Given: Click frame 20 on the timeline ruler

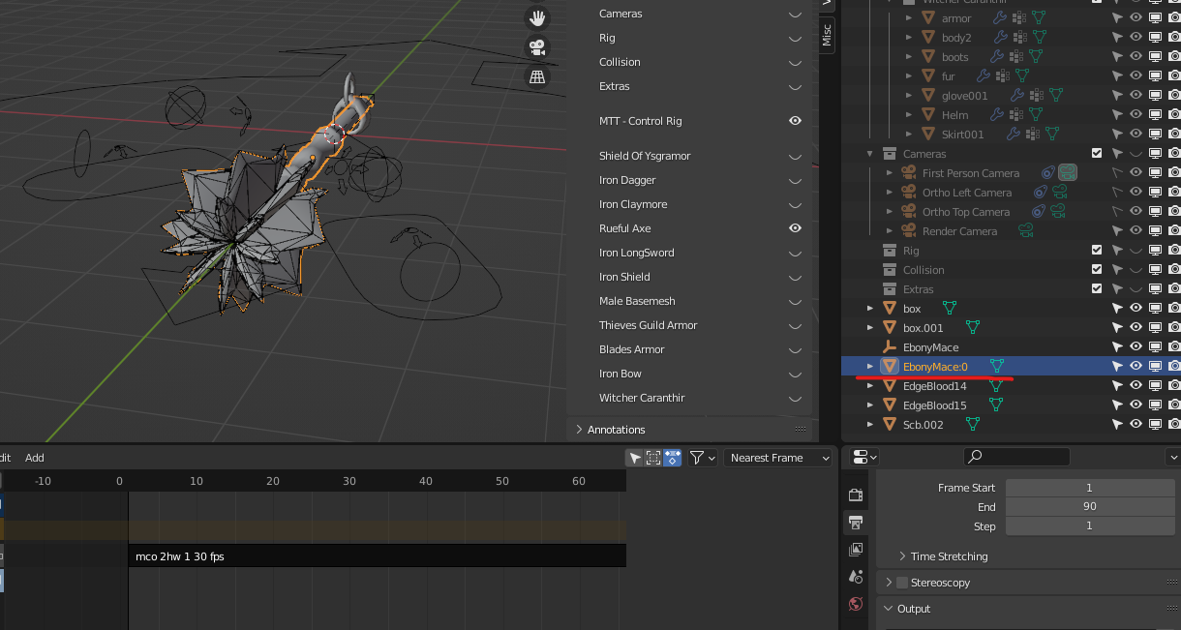Looking at the screenshot, I should (x=273, y=481).
